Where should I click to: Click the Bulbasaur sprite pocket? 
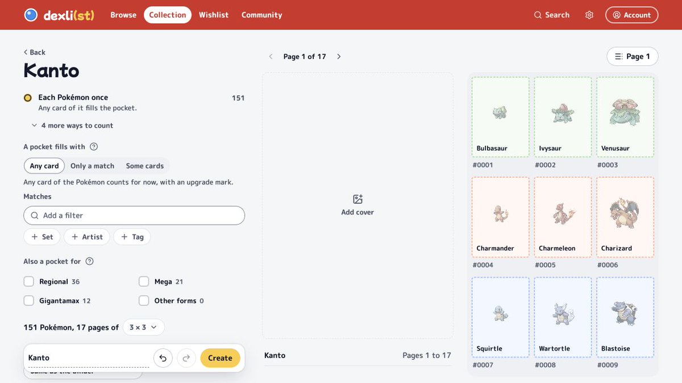(x=501, y=117)
